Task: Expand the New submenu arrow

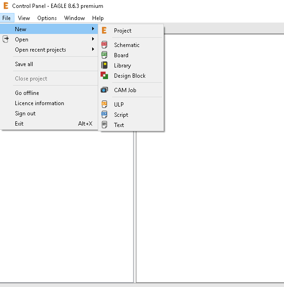Action: click(93, 29)
